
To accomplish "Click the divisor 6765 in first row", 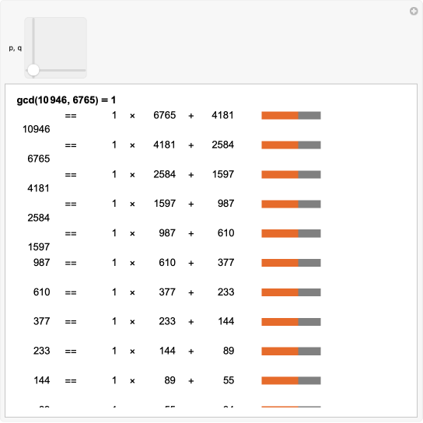I will pos(164,115).
